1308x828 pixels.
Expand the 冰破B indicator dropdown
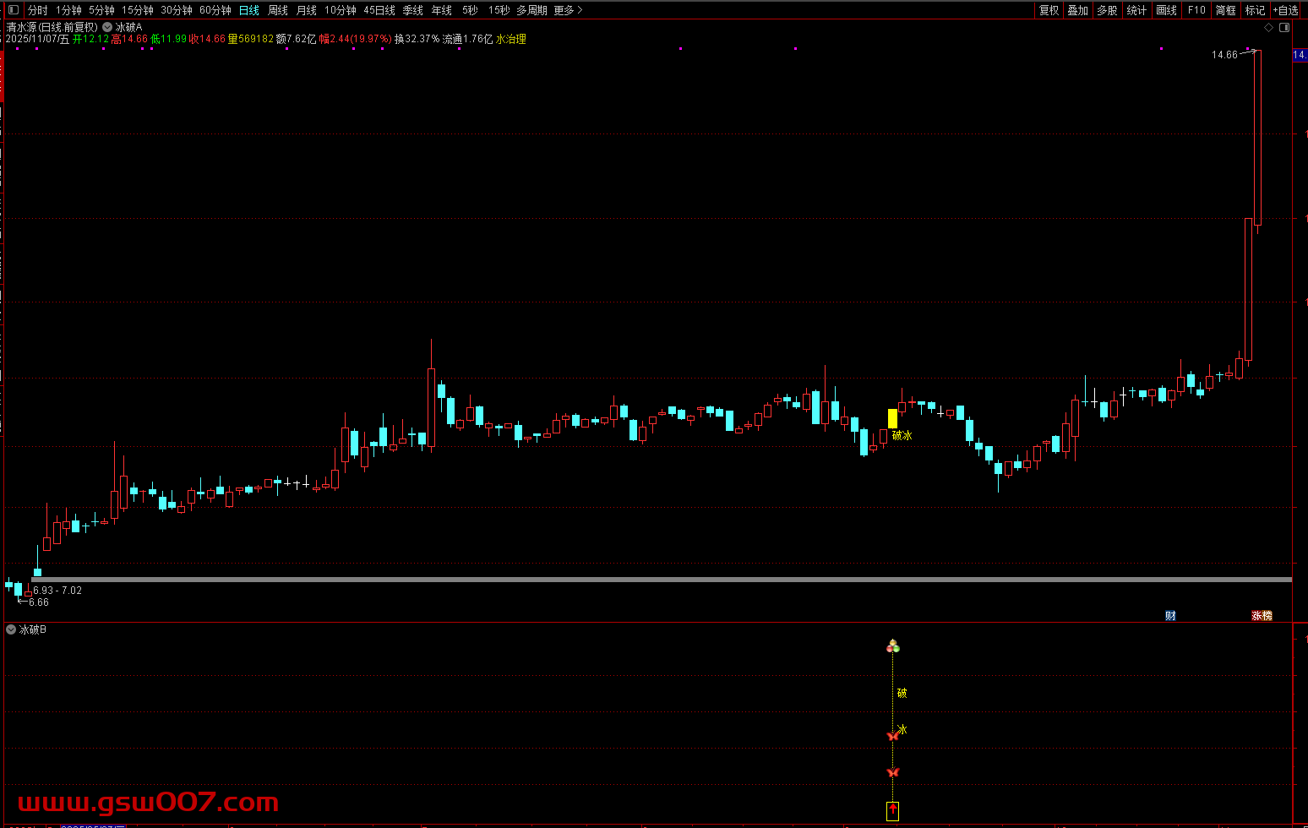[11, 629]
